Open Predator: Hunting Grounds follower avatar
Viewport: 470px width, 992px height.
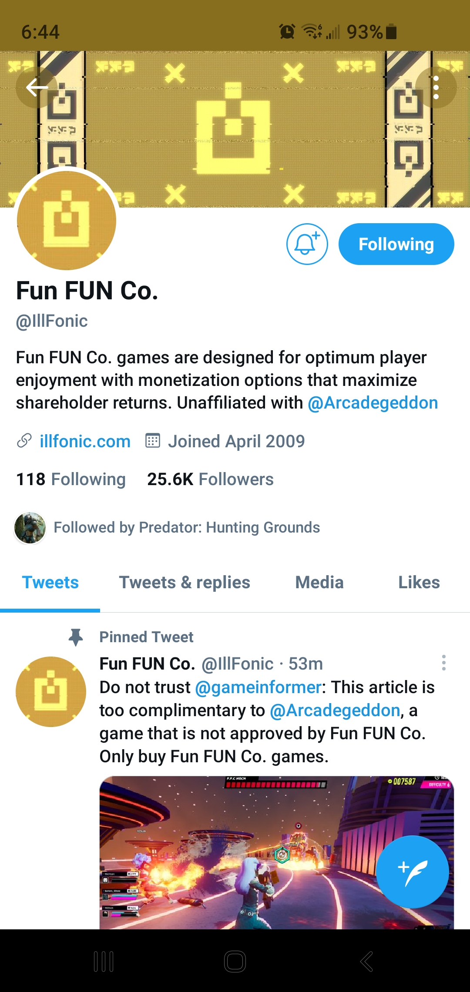coord(30,528)
